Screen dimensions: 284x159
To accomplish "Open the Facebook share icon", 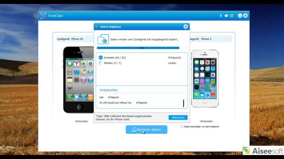I will point(221,16).
